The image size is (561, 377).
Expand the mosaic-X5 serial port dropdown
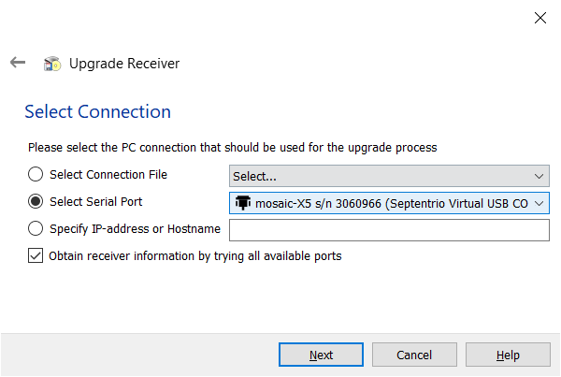point(389,203)
